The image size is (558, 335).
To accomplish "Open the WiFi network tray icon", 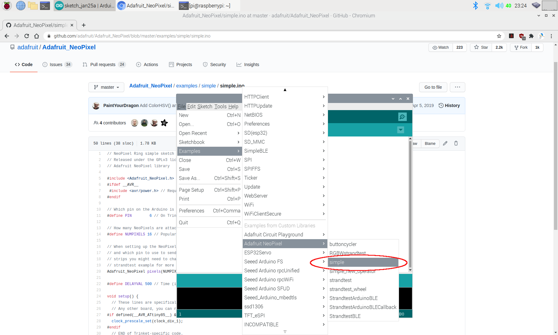I will click(487, 6).
